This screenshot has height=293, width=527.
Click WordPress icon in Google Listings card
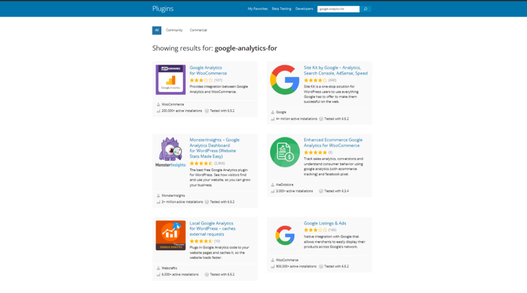(321, 267)
